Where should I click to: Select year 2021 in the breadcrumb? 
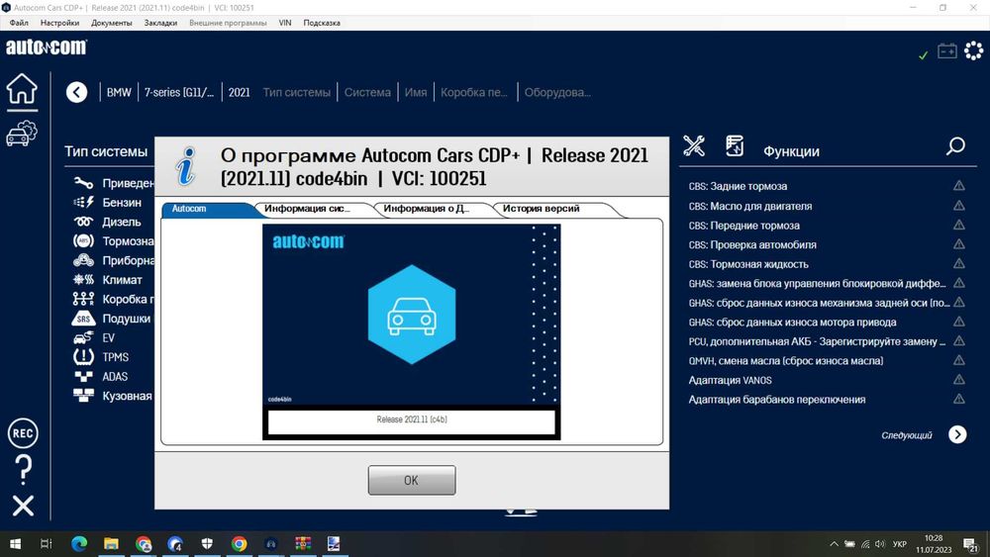240,93
